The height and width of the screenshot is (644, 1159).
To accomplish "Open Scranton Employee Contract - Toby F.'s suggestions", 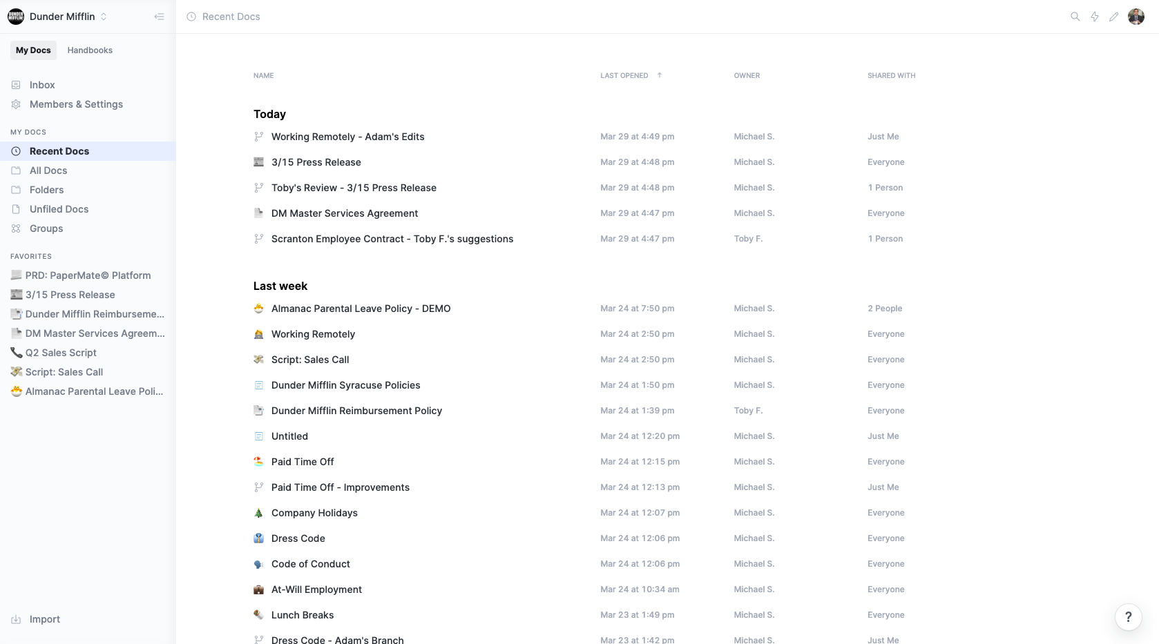I will point(392,239).
